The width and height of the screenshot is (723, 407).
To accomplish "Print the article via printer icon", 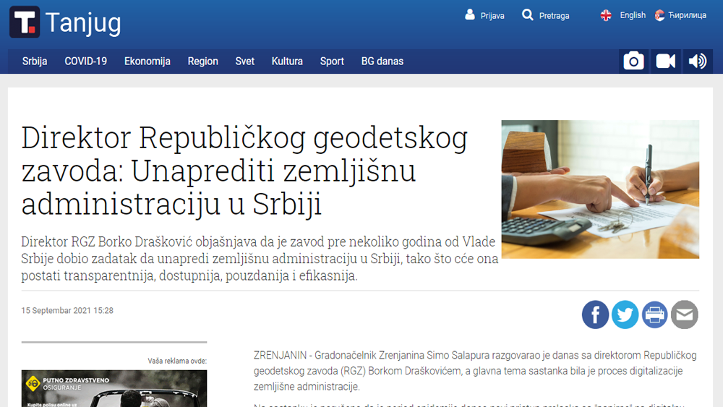I will click(x=655, y=314).
